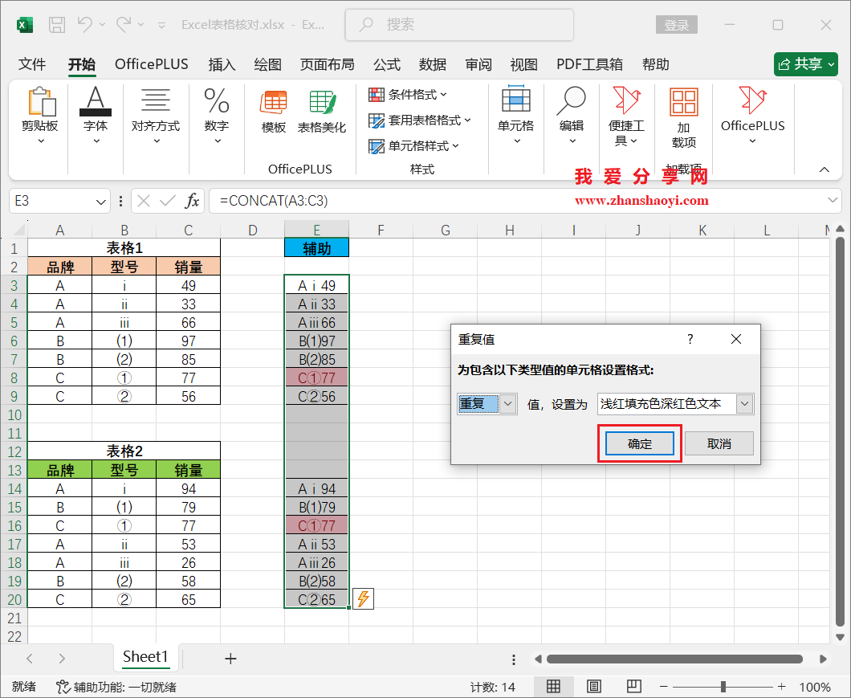Viewport: 851px width, 698px height.
Task: Open Customize Quick Access Toolbar dropdown
Action: (161, 25)
